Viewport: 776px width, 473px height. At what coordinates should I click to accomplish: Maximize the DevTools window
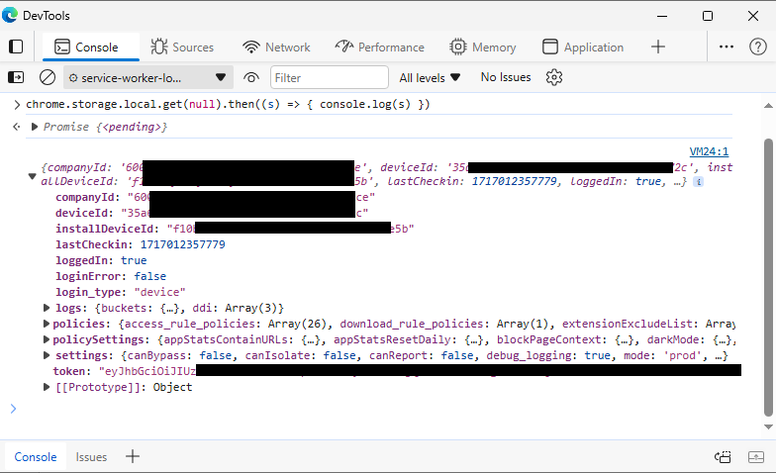tap(708, 16)
